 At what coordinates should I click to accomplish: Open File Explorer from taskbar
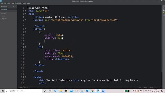coord(61,91)
